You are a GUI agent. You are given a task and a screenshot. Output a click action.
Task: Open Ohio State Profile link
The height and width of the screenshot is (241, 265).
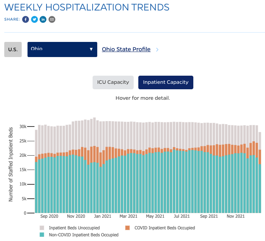[126, 49]
